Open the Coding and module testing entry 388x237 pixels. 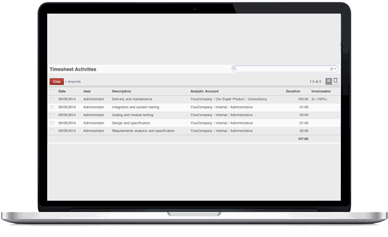133,115
